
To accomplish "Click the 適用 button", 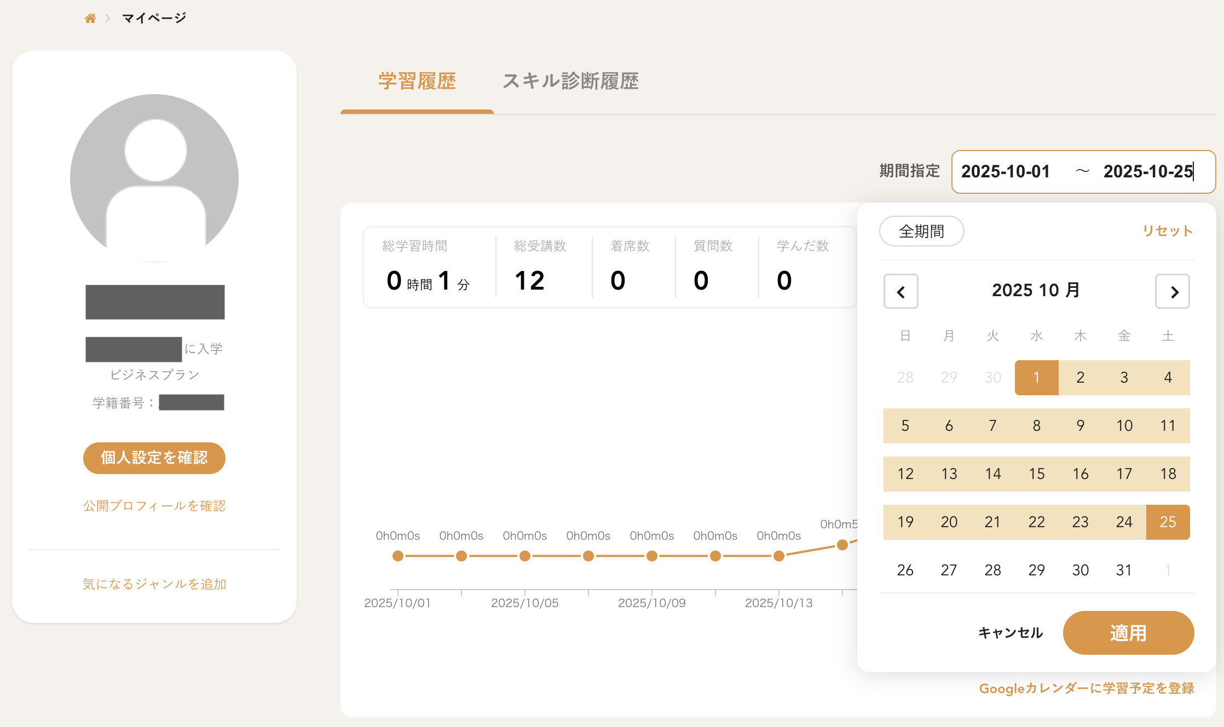I will click(x=1128, y=633).
